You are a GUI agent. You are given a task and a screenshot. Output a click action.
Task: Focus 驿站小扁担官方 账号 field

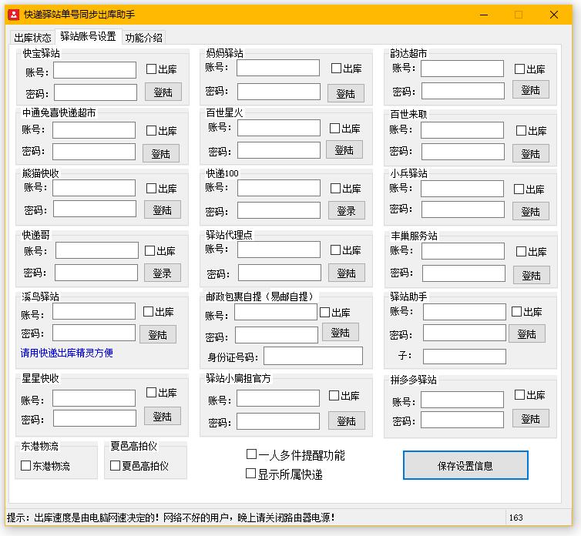click(278, 398)
